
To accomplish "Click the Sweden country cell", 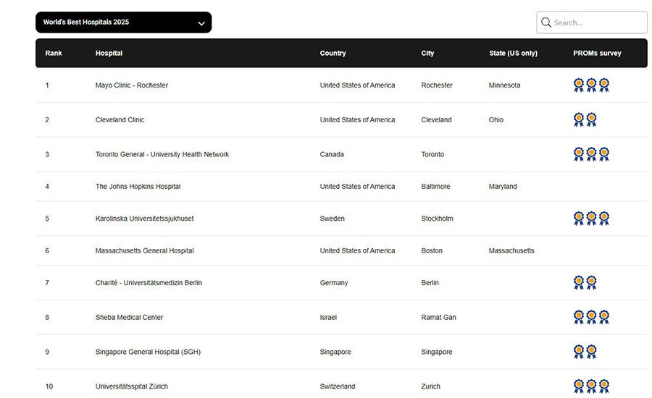I will pos(333,219).
